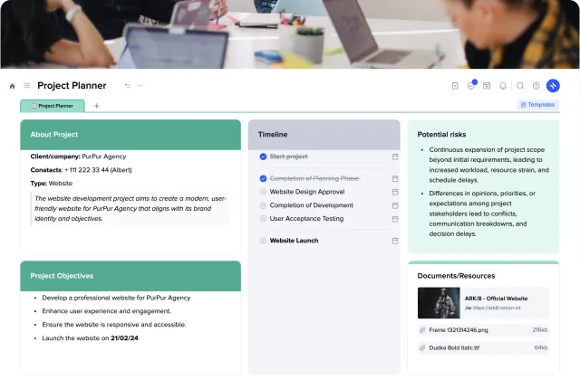580x380 pixels.
Task: Set the date for the Start project task
Action: click(395, 157)
